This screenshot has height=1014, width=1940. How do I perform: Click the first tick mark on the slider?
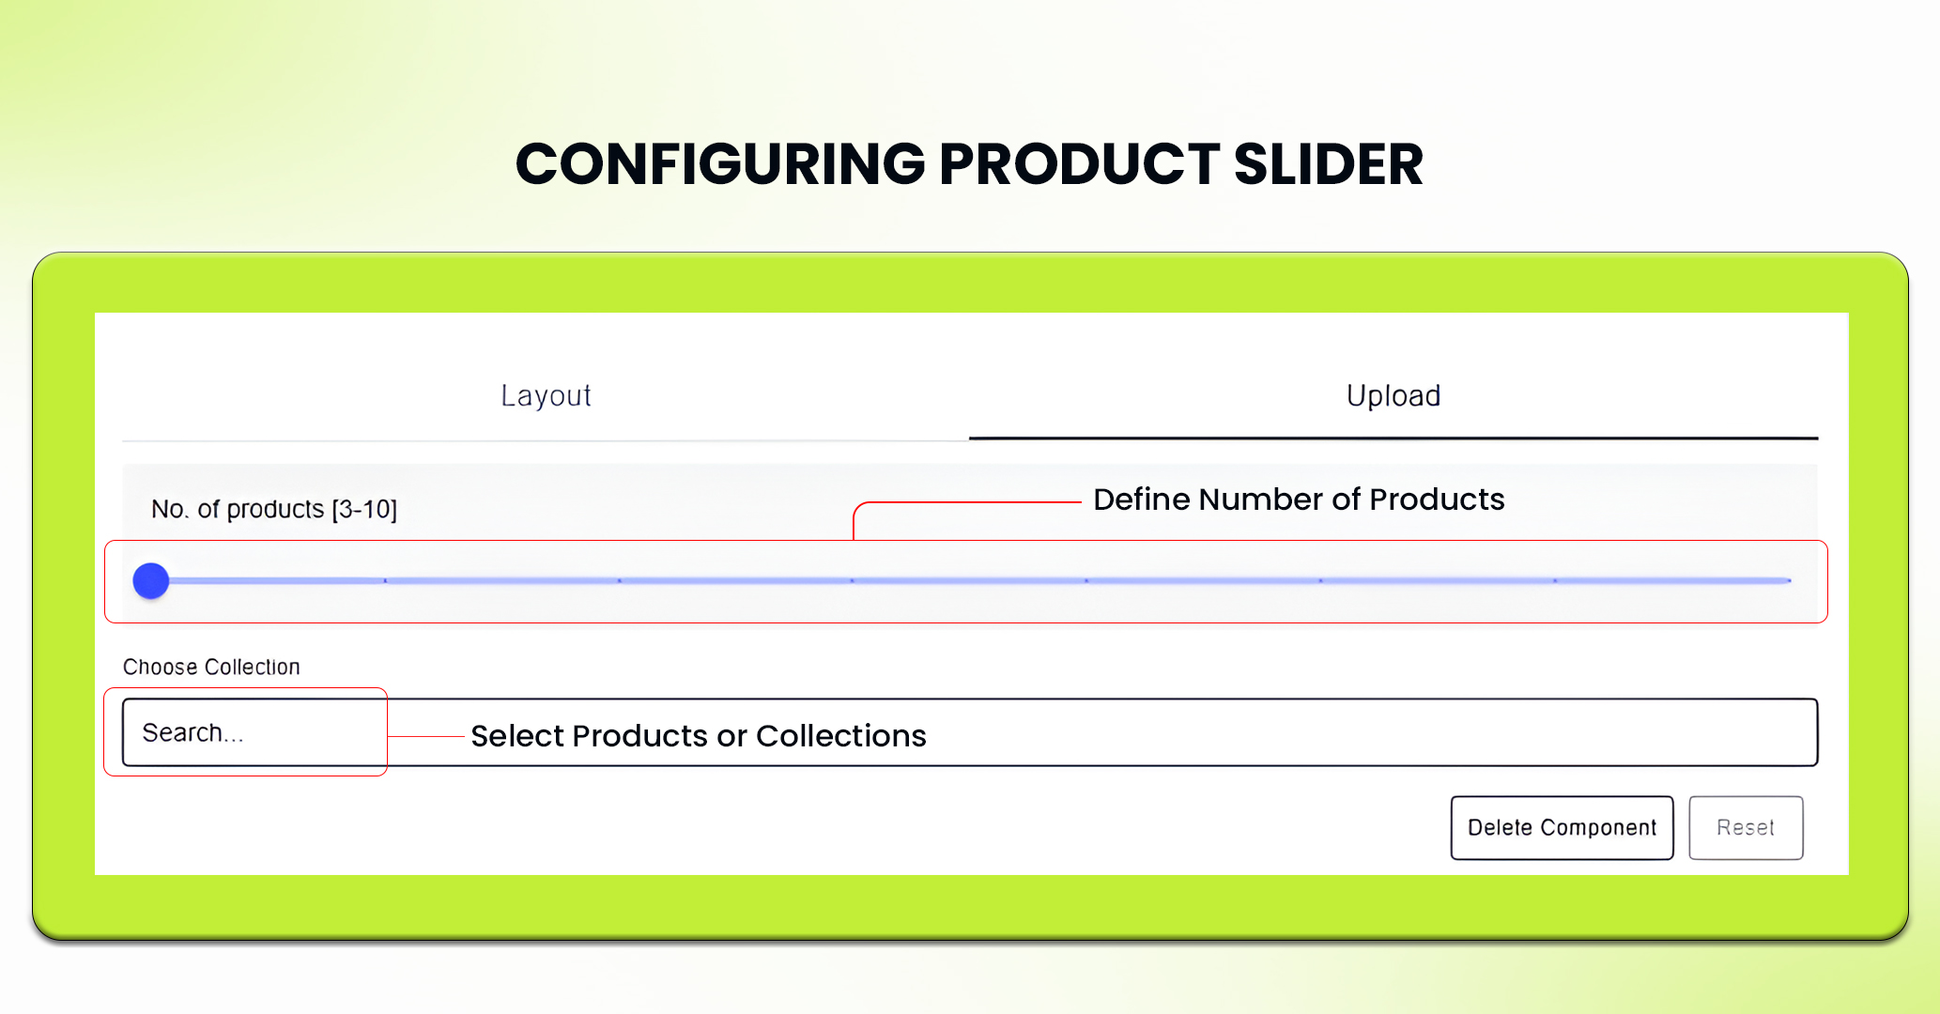[x=385, y=580]
